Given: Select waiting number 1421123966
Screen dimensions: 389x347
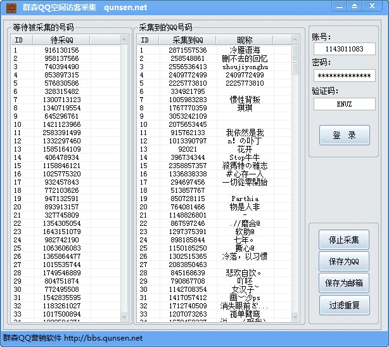Looking at the screenshot, I should 61,124.
